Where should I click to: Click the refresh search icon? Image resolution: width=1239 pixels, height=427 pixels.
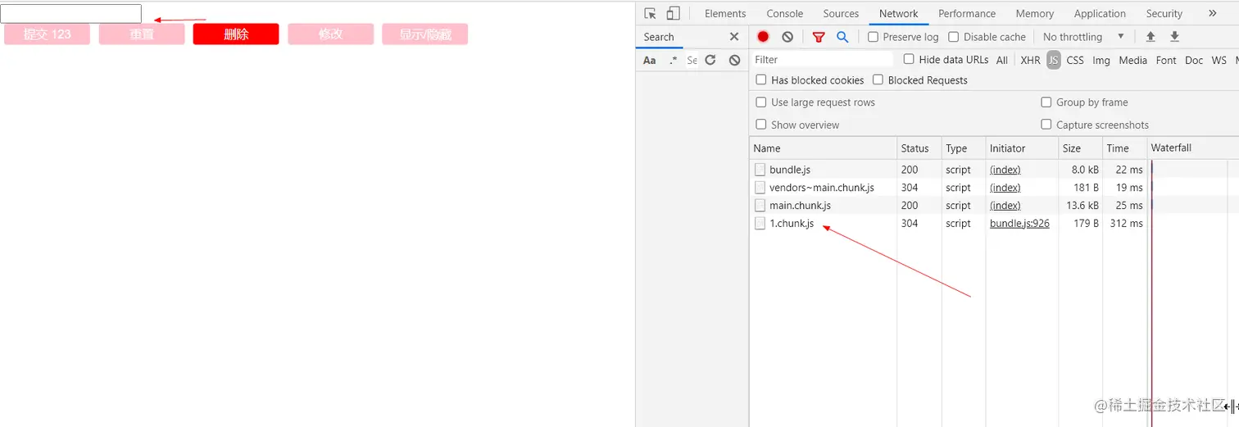click(x=710, y=60)
